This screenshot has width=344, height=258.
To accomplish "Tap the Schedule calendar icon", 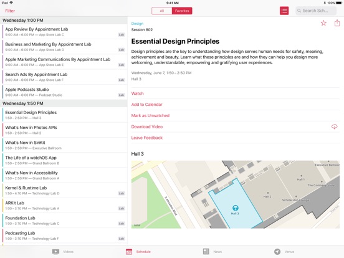I will pos(129,252).
